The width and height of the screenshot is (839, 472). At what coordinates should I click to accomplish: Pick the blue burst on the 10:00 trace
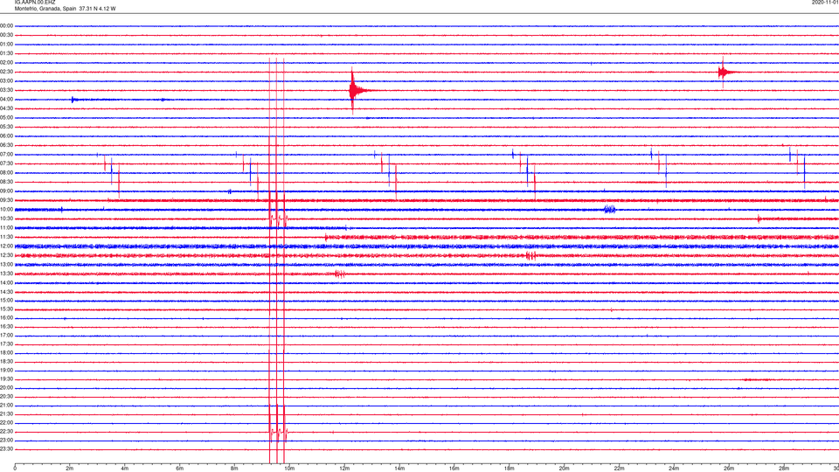tap(610, 209)
